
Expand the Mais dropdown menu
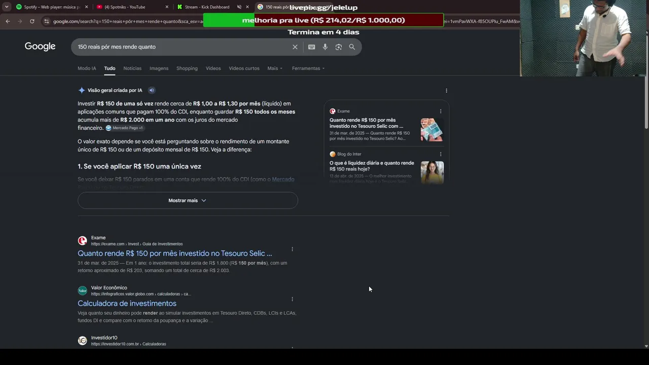pos(275,68)
